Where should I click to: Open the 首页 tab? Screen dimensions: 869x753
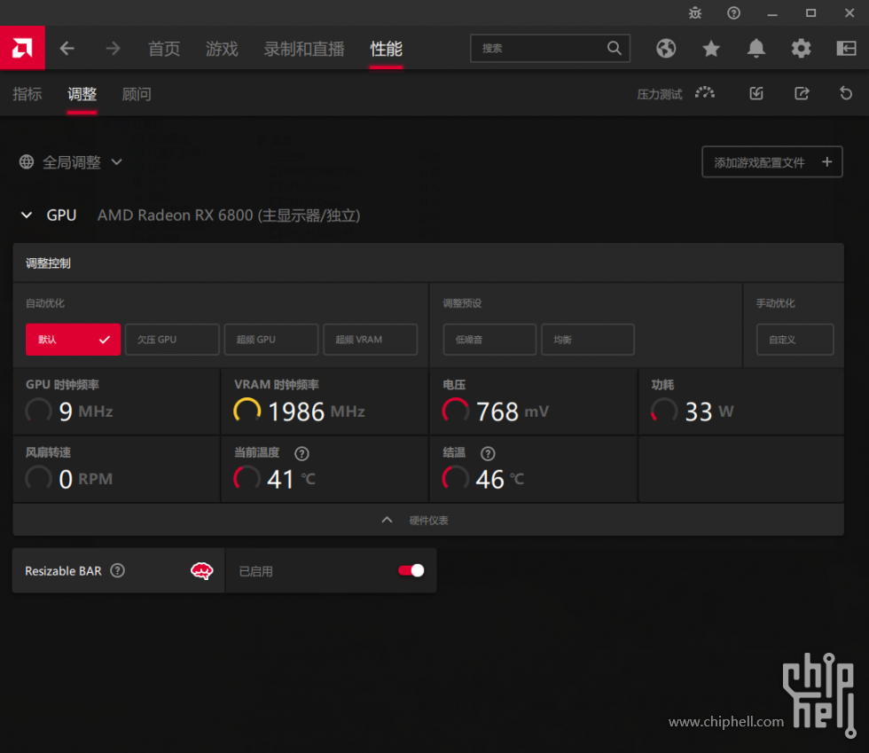pyautogui.click(x=164, y=49)
